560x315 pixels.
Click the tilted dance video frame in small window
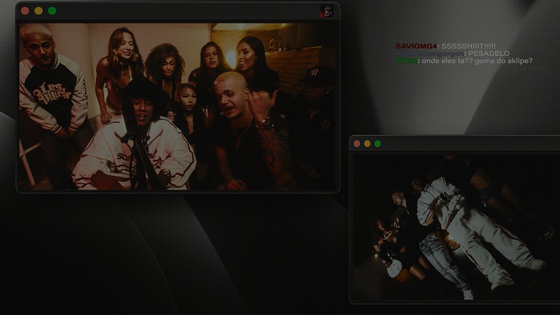456,227
